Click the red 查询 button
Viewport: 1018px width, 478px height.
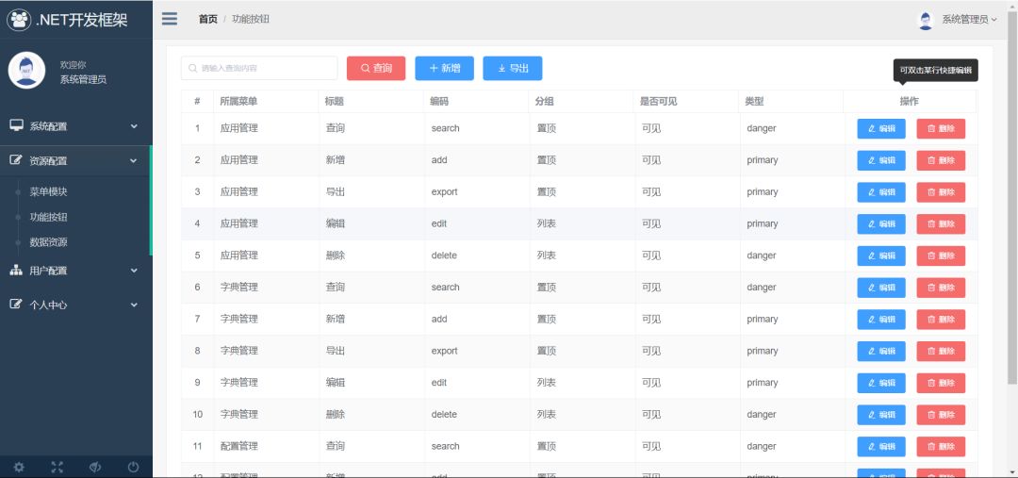point(376,68)
